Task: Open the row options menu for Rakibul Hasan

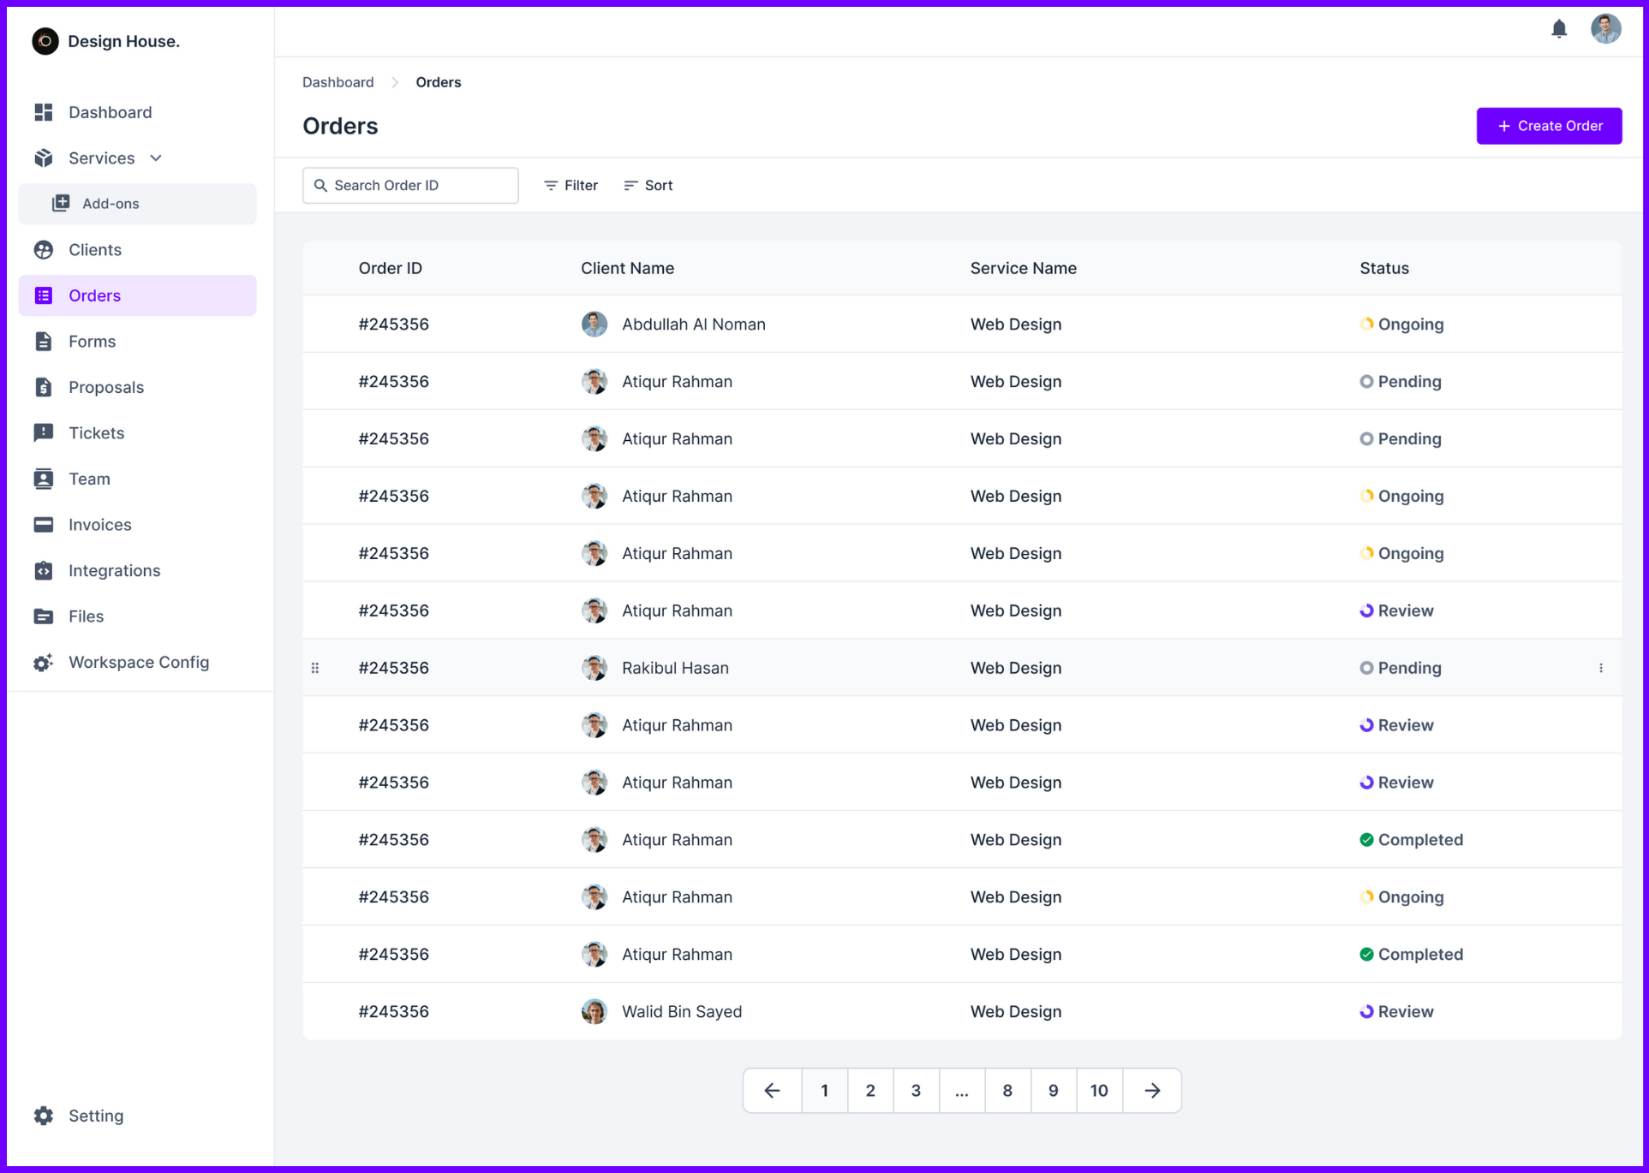Action: (1600, 668)
